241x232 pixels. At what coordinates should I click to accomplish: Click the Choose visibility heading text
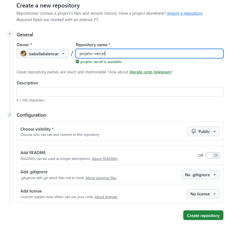[x=37, y=129]
